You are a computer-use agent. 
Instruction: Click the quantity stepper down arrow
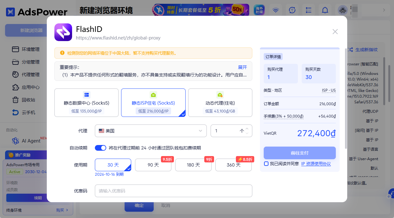pyautogui.click(x=247, y=133)
